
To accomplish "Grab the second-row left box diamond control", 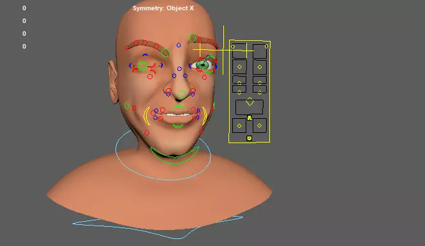I will [x=239, y=67].
